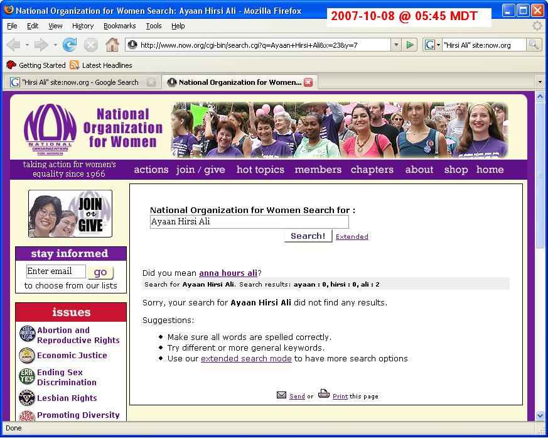548x438 pixels.
Task: Open the View menu
Action: pos(55,26)
